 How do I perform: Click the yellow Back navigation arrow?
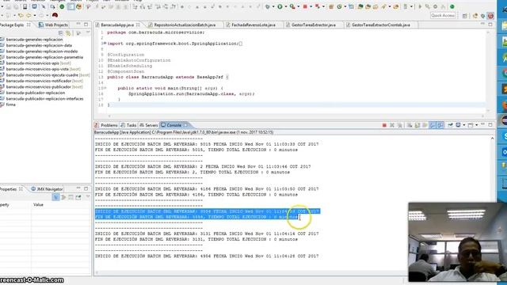[x=21, y=15]
